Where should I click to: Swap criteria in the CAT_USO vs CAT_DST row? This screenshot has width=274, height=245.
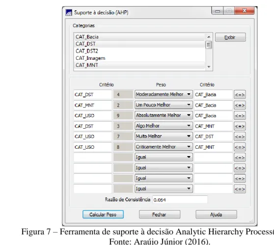240,136
